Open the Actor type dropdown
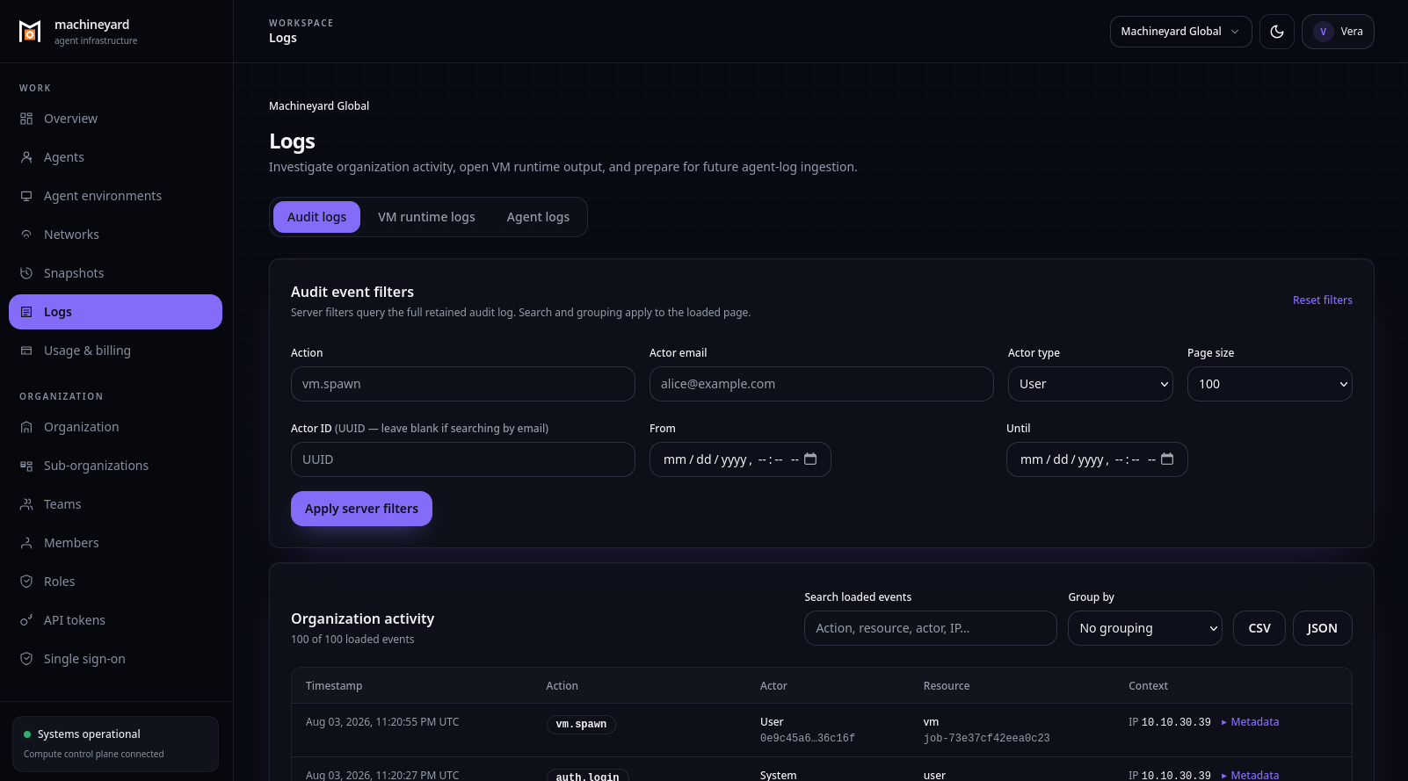The height and width of the screenshot is (781, 1408). click(x=1090, y=384)
